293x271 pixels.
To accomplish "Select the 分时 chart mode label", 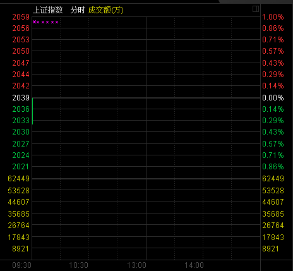I will point(78,10).
